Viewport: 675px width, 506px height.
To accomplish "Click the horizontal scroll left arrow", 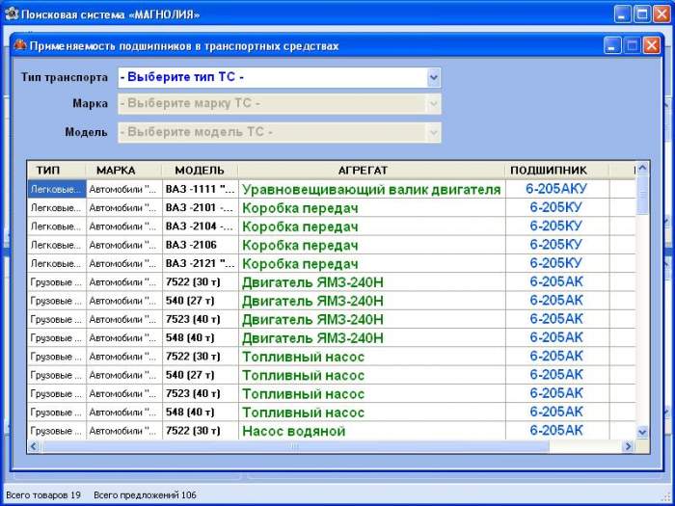I will tap(34, 446).
